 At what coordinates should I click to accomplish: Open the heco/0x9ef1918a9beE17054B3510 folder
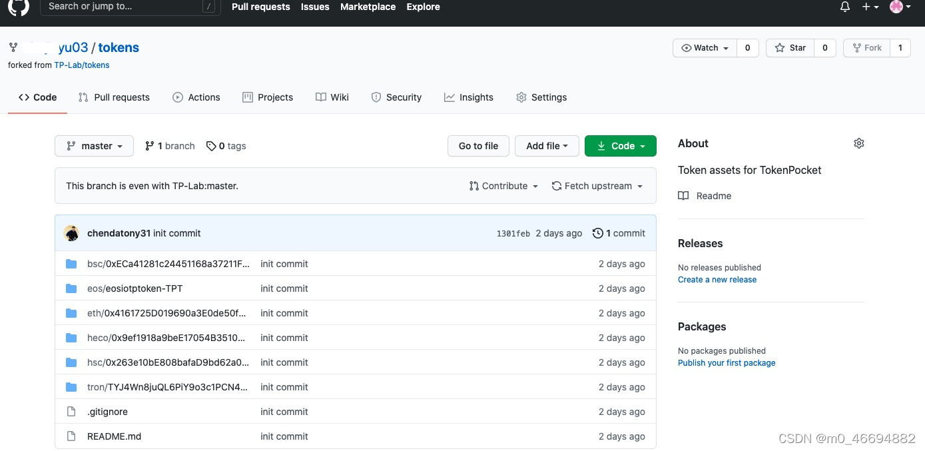(167, 338)
